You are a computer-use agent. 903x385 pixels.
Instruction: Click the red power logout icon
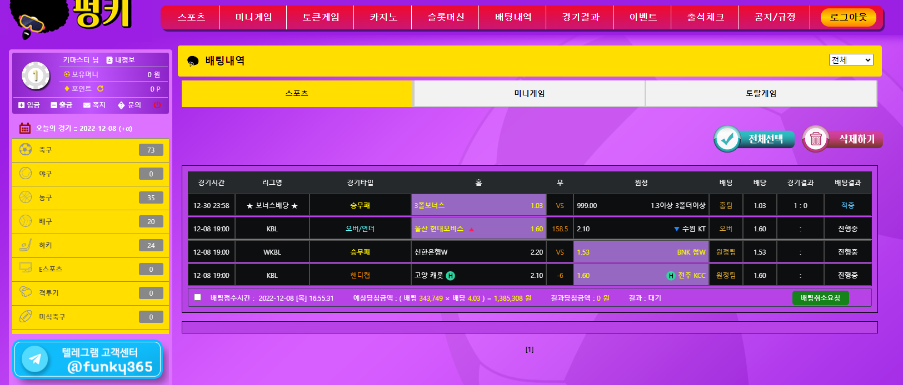[157, 105]
